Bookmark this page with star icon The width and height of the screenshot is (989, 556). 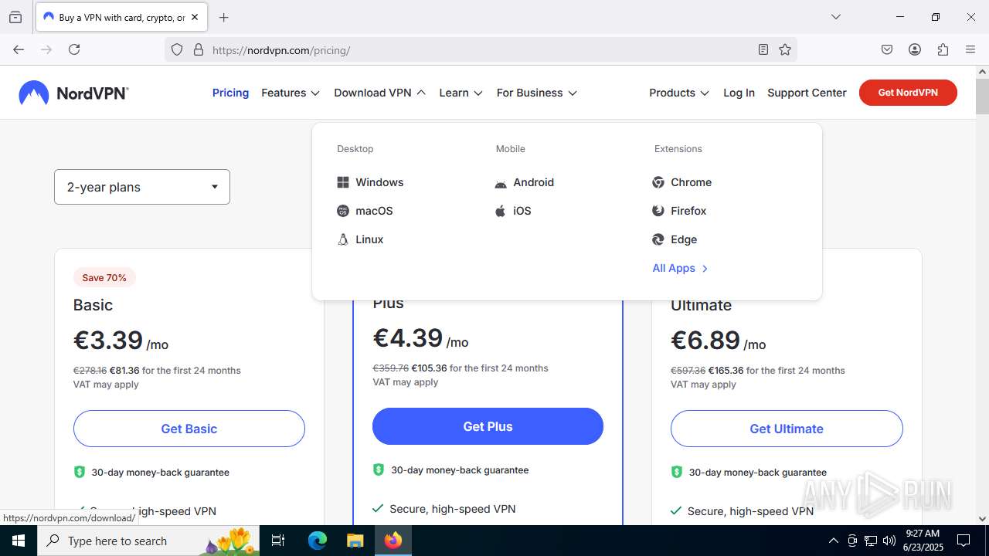[x=785, y=49]
